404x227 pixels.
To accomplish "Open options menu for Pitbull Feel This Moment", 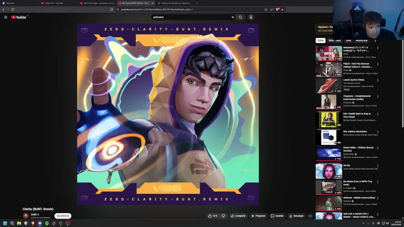I will click(x=378, y=64).
